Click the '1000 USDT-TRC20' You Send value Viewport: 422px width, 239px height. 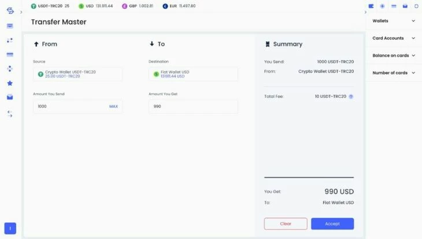coord(335,62)
